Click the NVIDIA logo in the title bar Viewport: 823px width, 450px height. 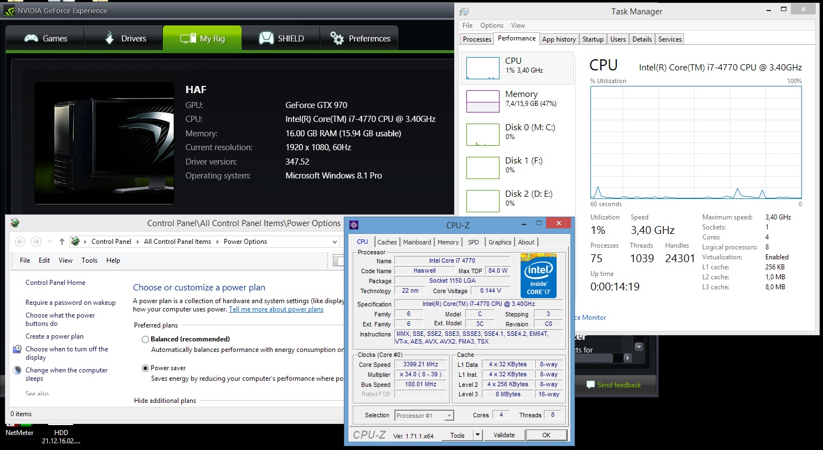tap(11, 10)
